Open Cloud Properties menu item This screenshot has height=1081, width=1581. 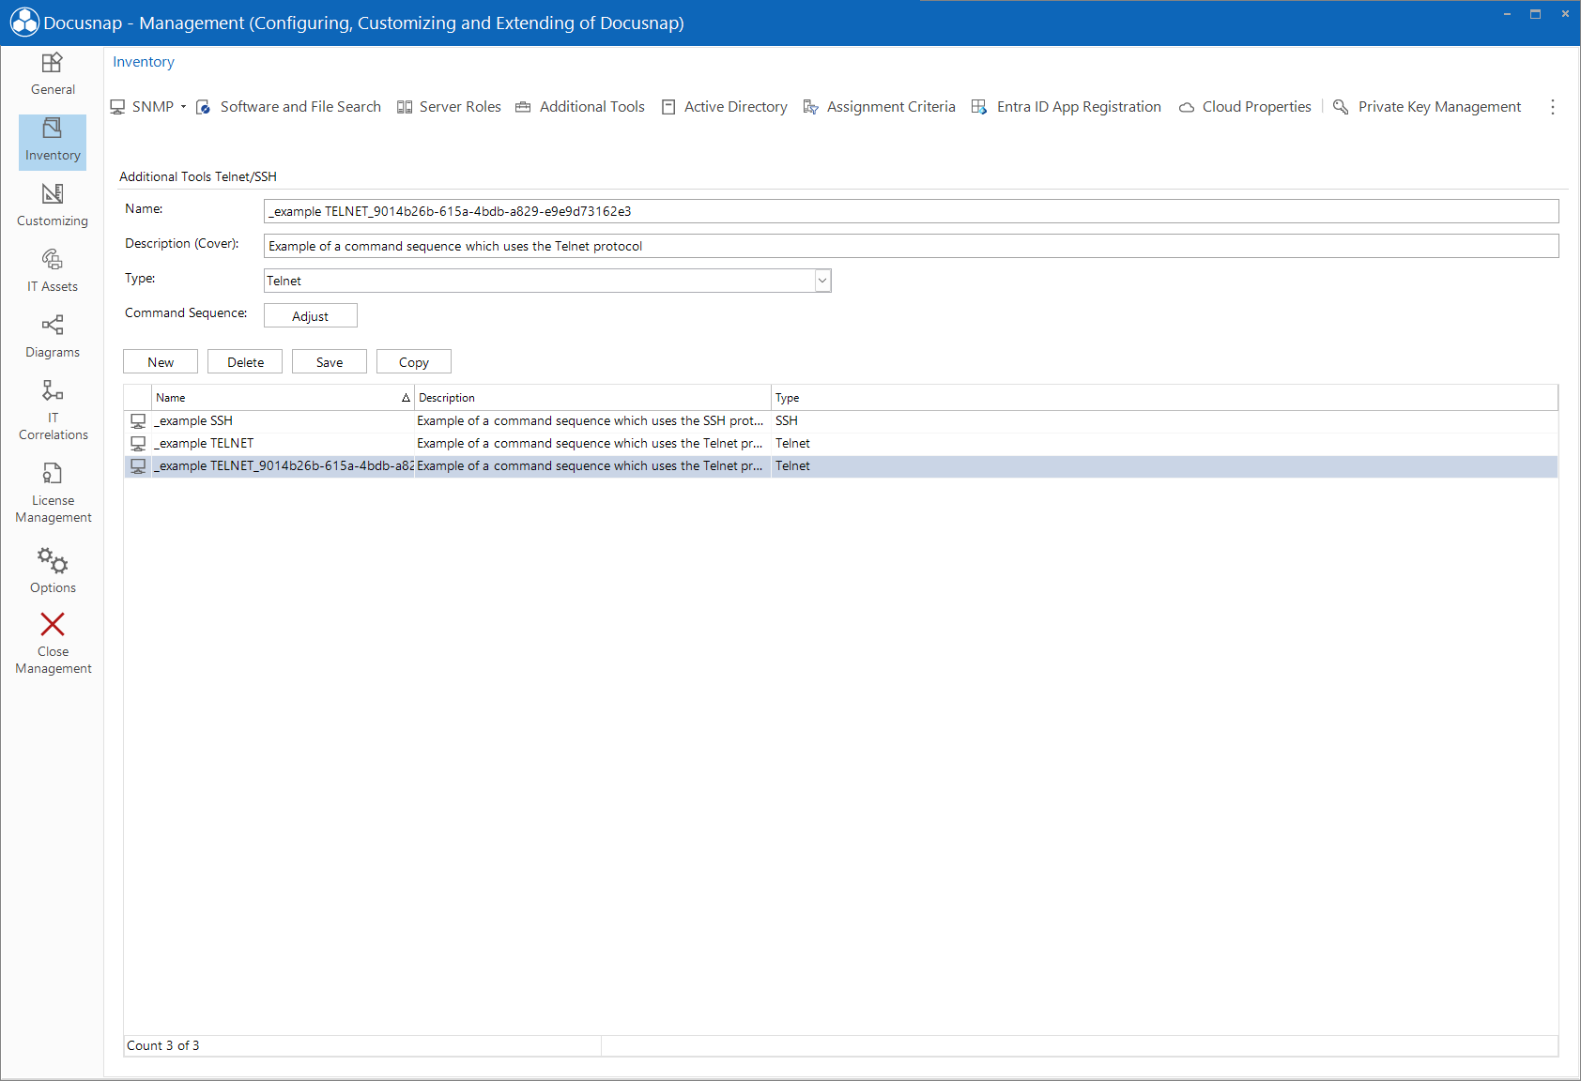pyautogui.click(x=1257, y=107)
